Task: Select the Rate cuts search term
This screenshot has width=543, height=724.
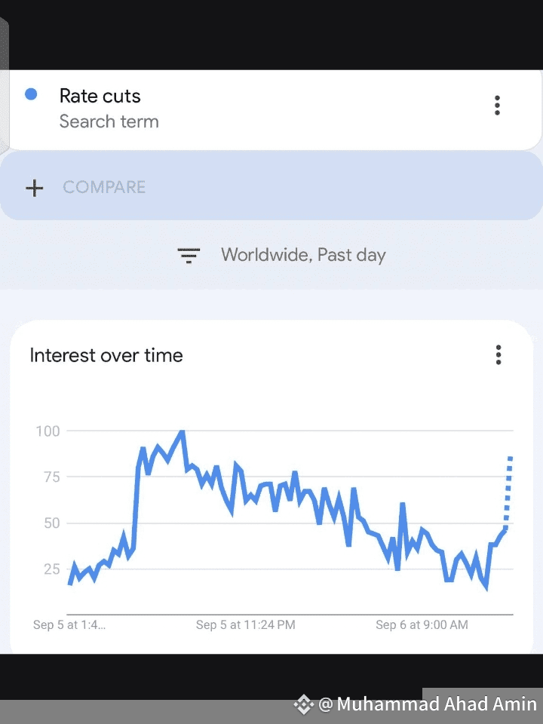Action: tap(100, 96)
